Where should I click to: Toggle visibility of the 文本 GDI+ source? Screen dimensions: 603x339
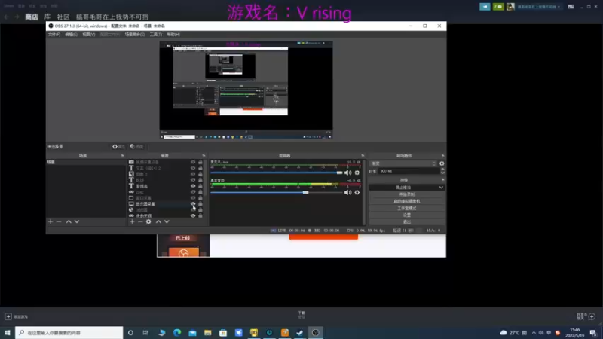193,168
